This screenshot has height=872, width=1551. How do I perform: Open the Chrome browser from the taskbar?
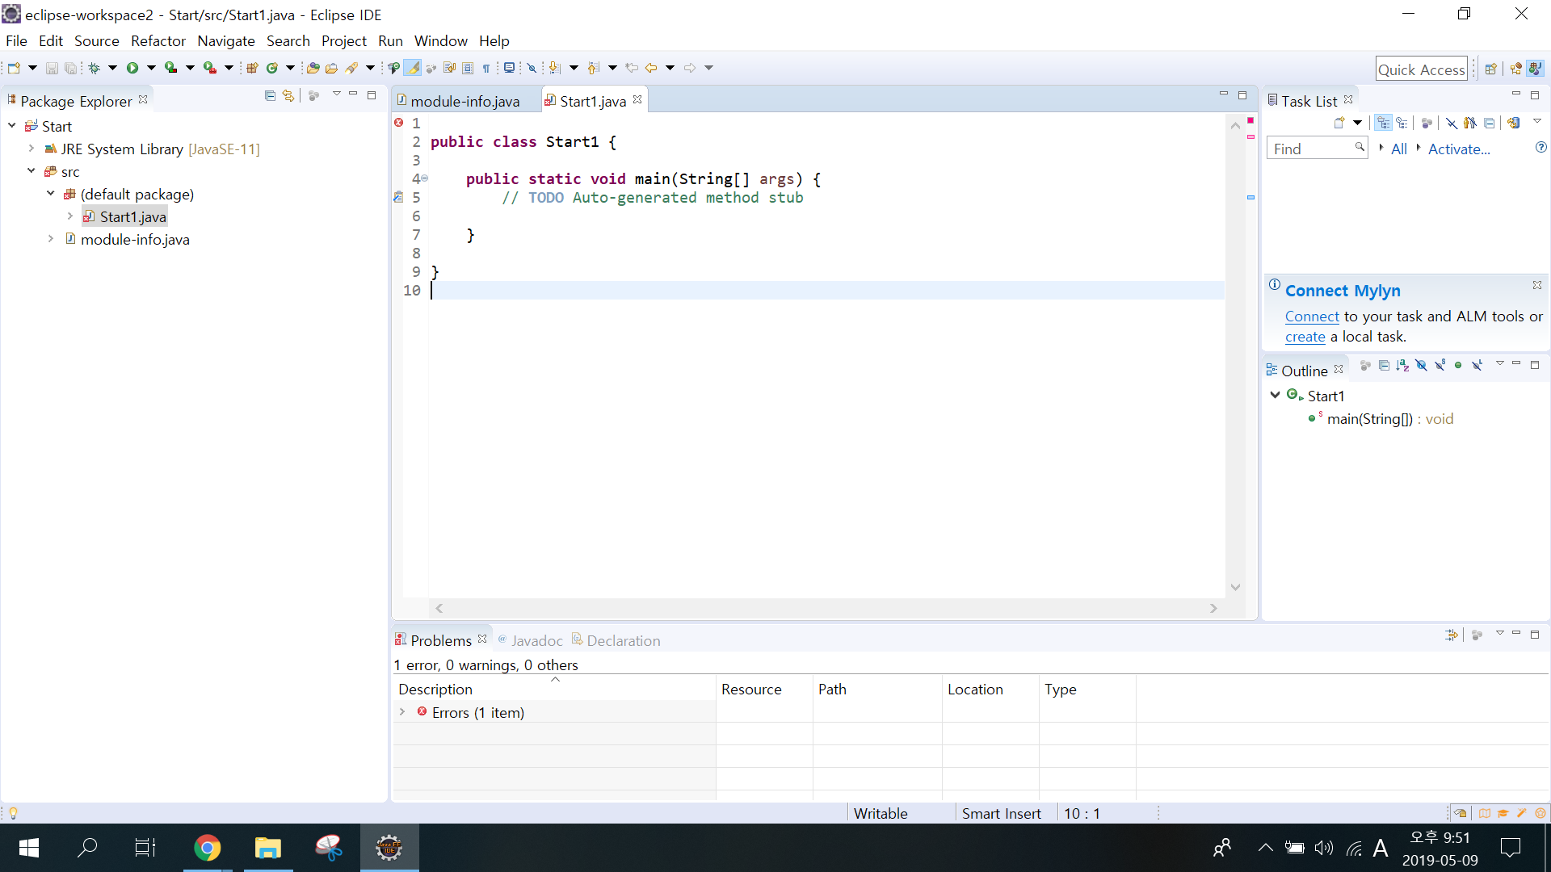point(207,848)
